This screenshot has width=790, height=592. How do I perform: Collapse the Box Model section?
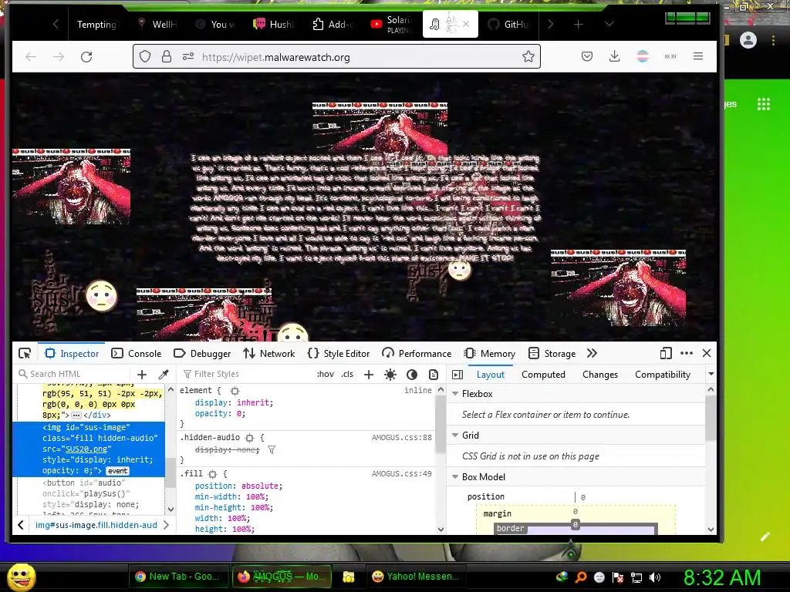455,477
